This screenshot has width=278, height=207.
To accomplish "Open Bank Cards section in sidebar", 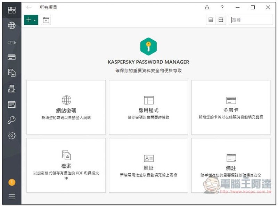I will [11, 57].
